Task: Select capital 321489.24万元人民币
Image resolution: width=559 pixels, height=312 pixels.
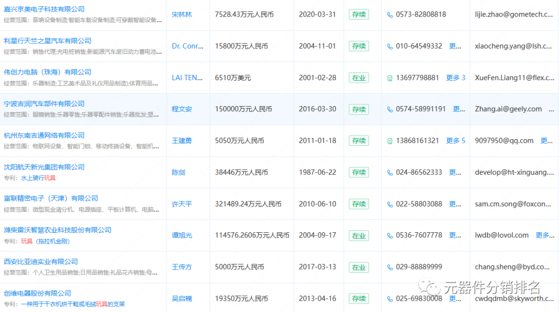Action: (248, 204)
